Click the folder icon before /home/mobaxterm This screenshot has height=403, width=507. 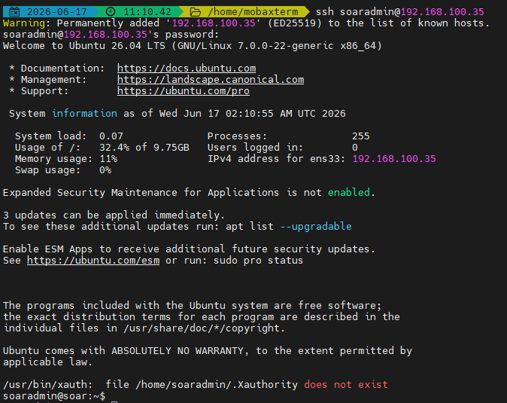click(x=195, y=12)
